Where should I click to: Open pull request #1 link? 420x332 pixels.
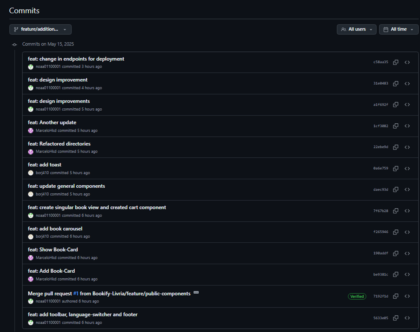pyautogui.click(x=76, y=294)
